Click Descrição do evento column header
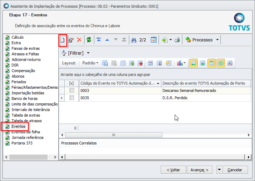The image size is (255, 181). pos(206,83)
